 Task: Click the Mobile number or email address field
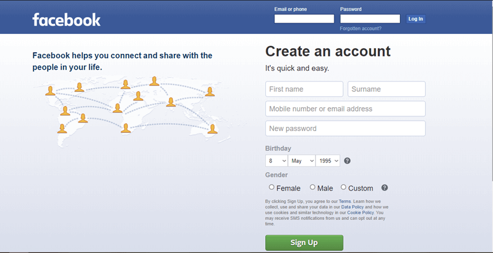coord(345,109)
